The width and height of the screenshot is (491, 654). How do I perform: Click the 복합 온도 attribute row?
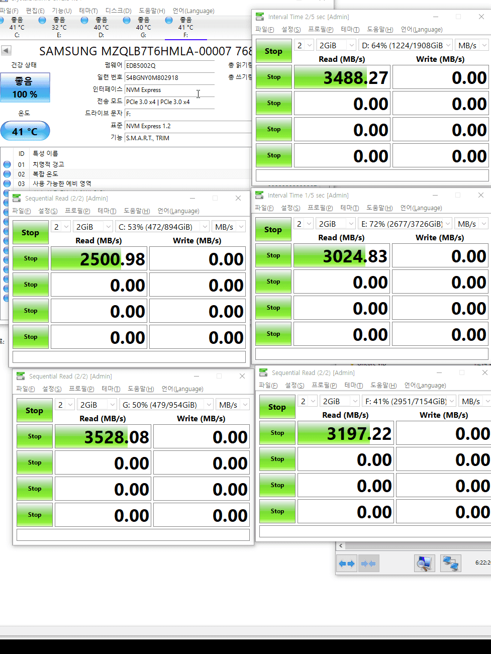126,174
